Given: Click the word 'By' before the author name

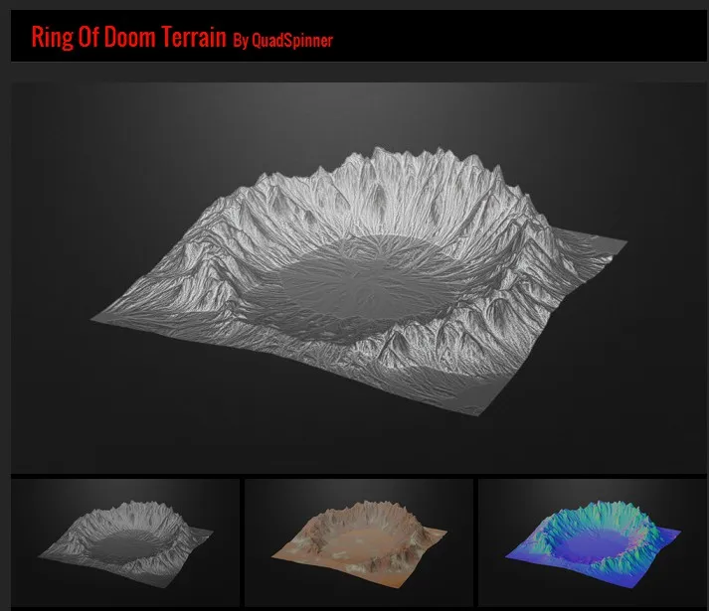Looking at the screenshot, I should tap(241, 41).
